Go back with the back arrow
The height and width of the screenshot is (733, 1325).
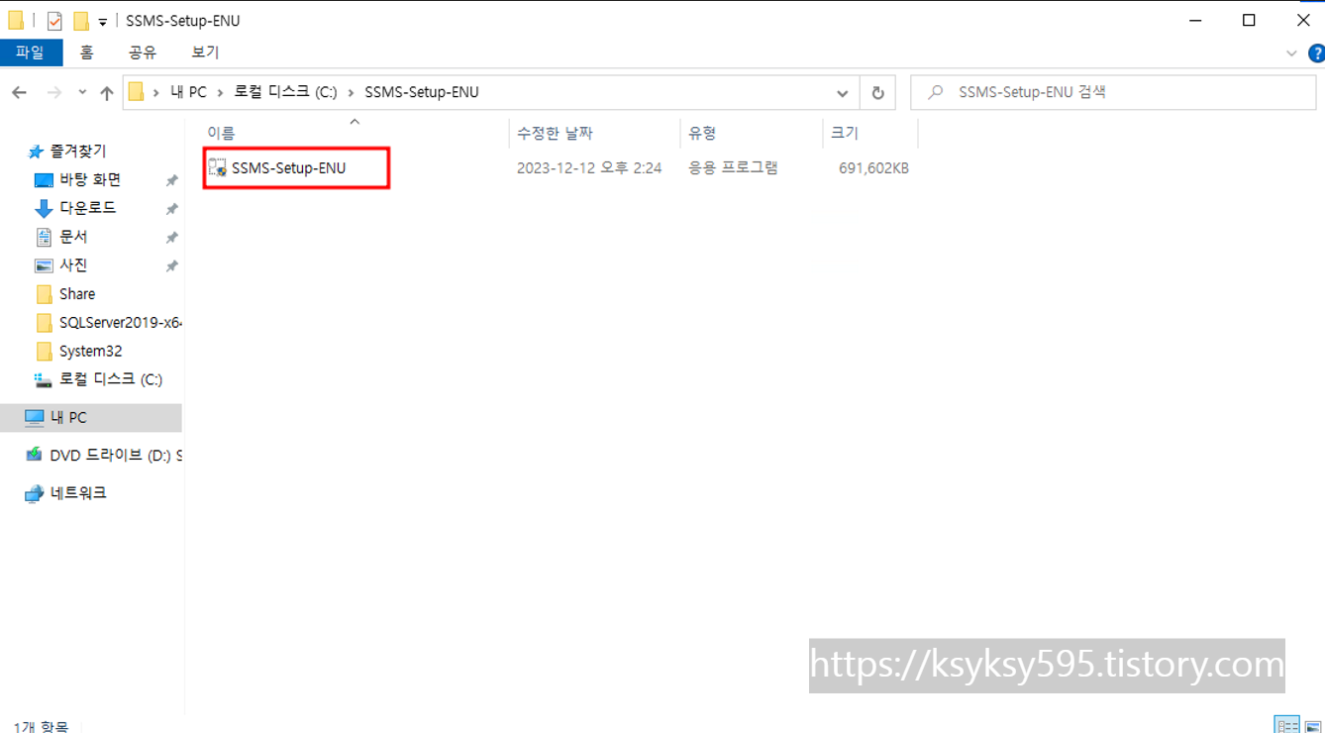pyautogui.click(x=20, y=92)
